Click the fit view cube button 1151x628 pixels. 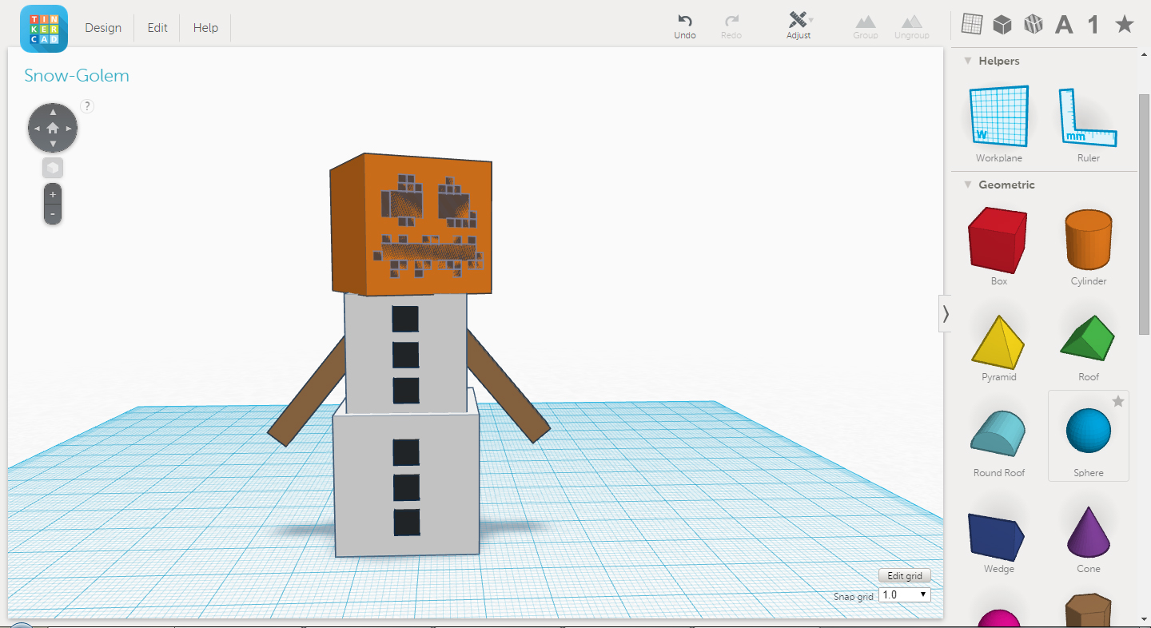(x=53, y=168)
